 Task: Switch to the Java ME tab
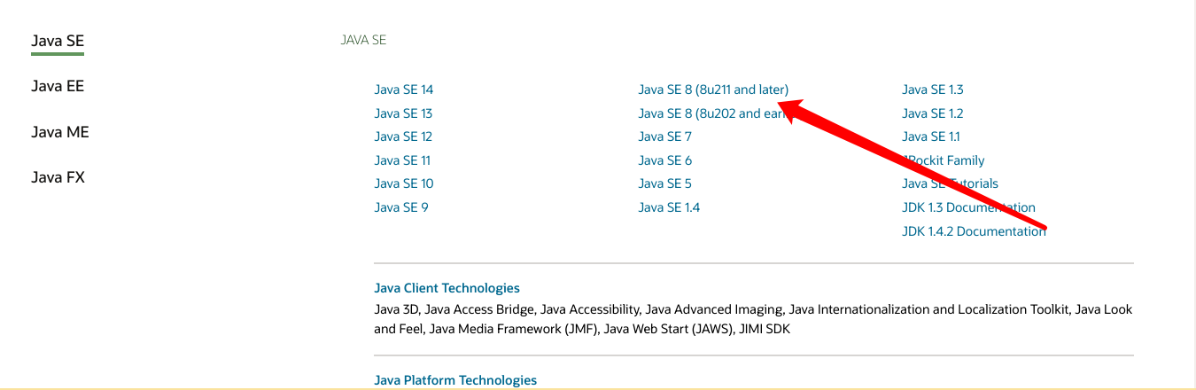point(60,132)
